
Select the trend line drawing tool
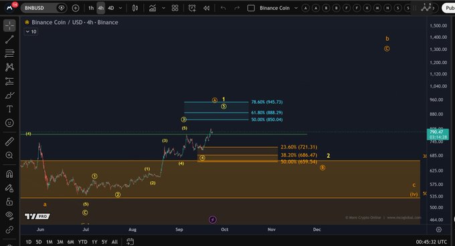point(9,39)
